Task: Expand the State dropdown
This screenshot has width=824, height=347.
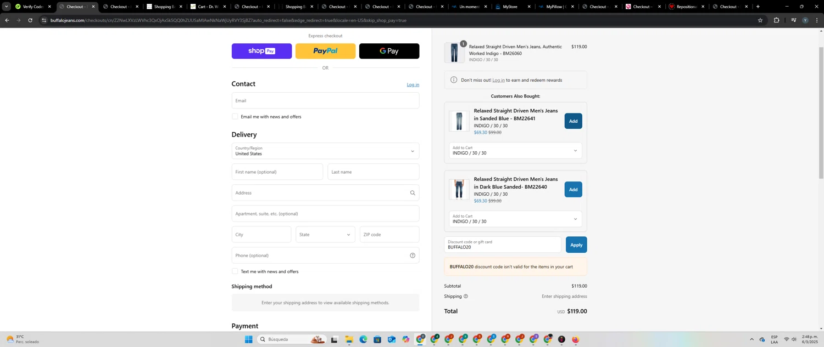Action: tap(325, 234)
